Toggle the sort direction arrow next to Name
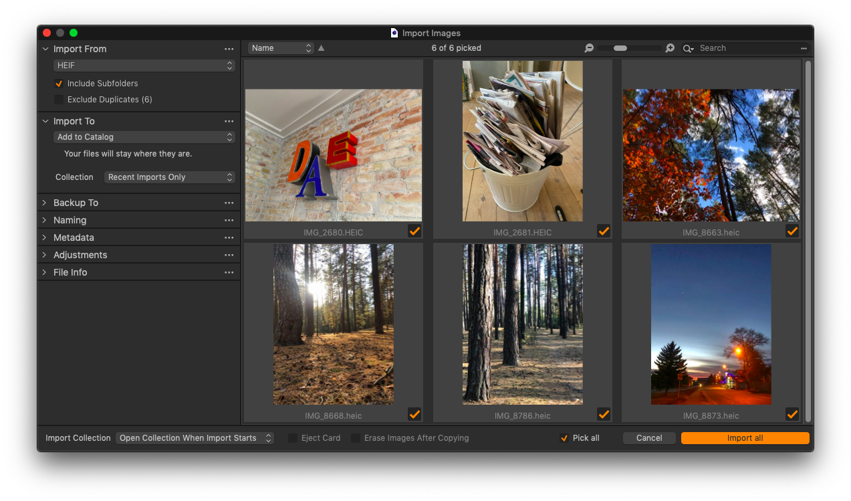This screenshot has width=851, height=501. pos(321,48)
